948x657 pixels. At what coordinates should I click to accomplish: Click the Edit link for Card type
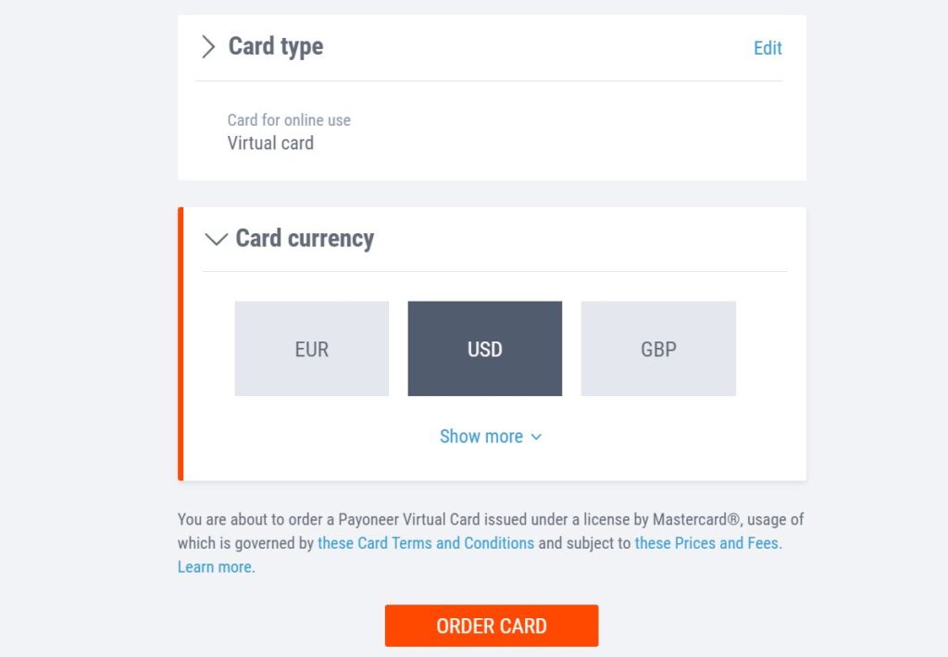tap(767, 47)
